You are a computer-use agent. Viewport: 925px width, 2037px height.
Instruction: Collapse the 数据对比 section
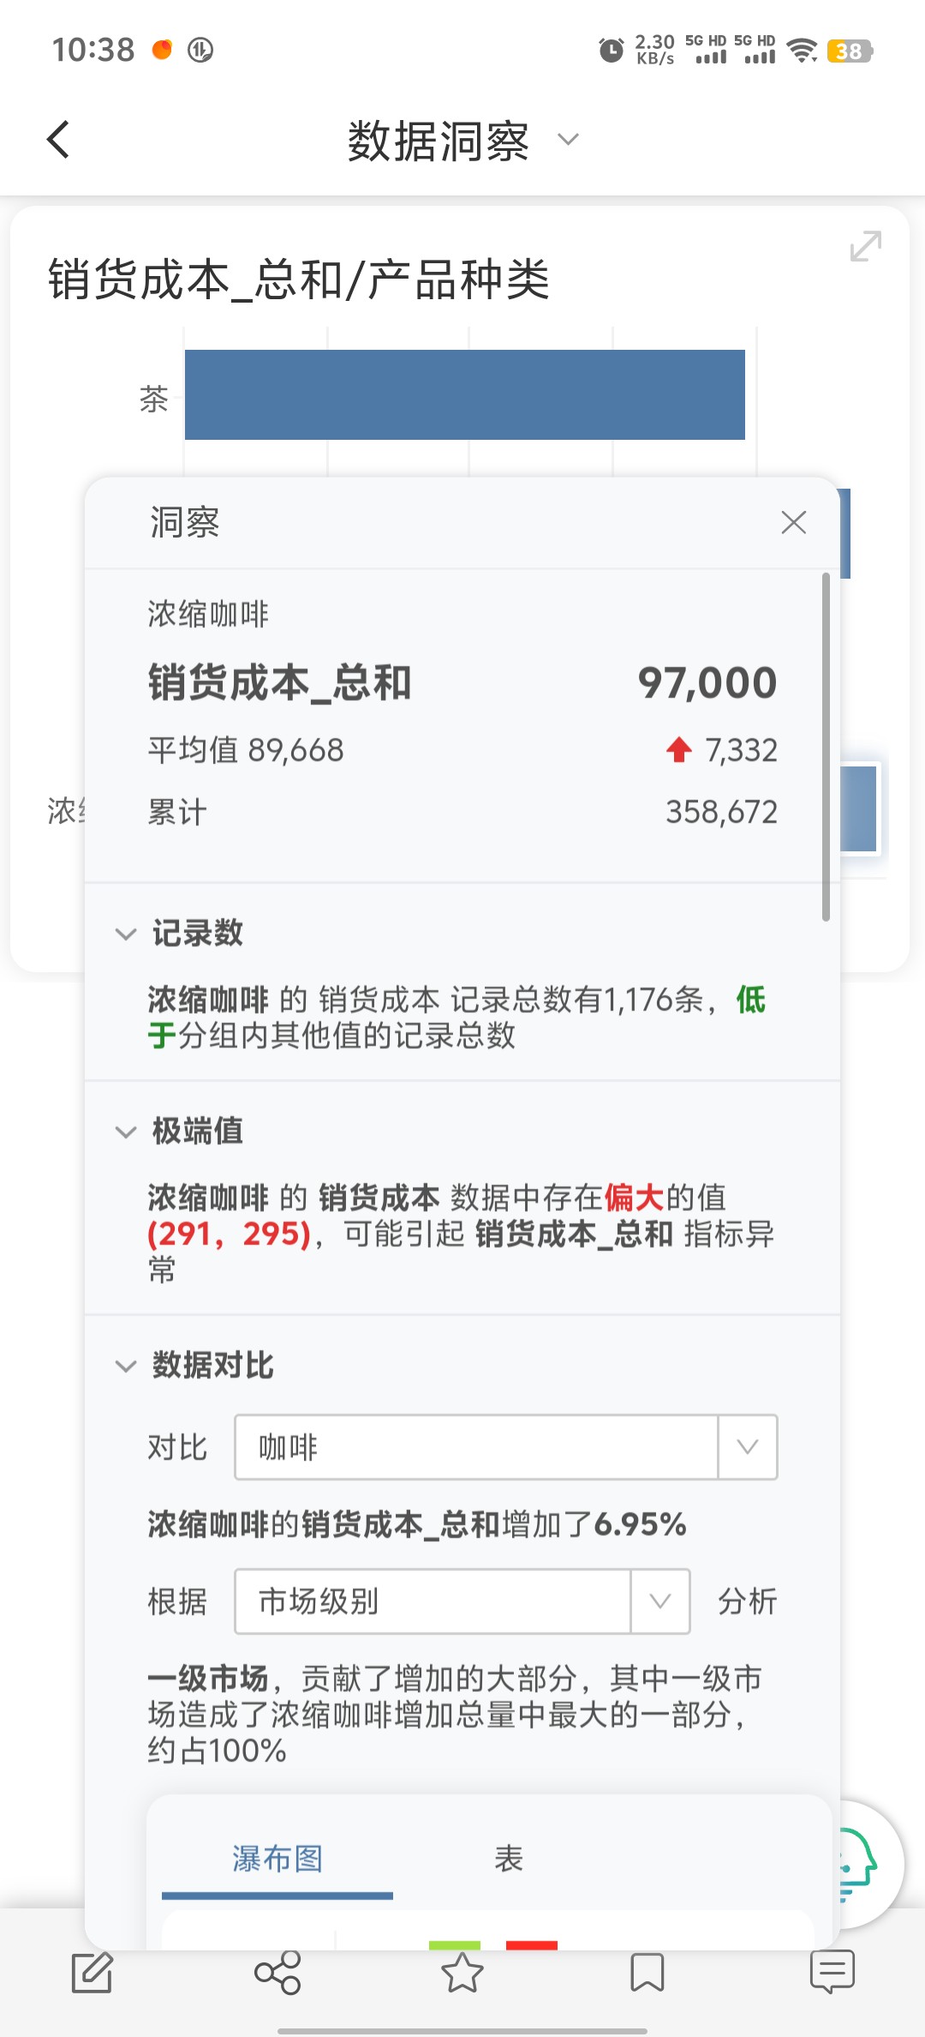[126, 1366]
